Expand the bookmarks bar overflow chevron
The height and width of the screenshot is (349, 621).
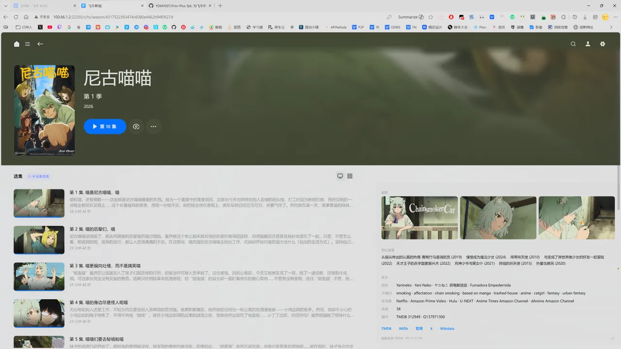click(611, 27)
